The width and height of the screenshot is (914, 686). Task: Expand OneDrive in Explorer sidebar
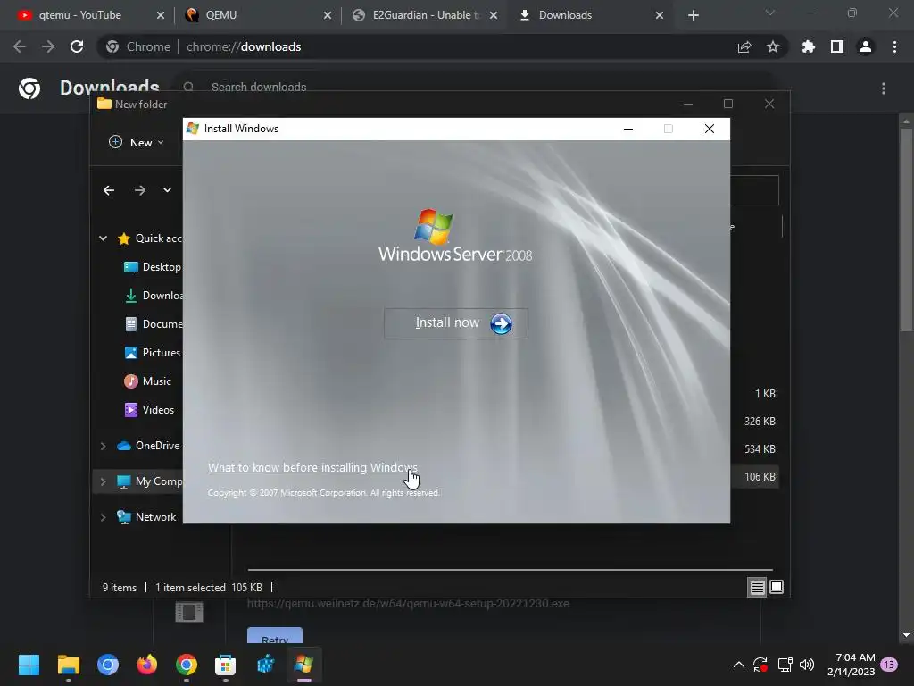(x=104, y=446)
